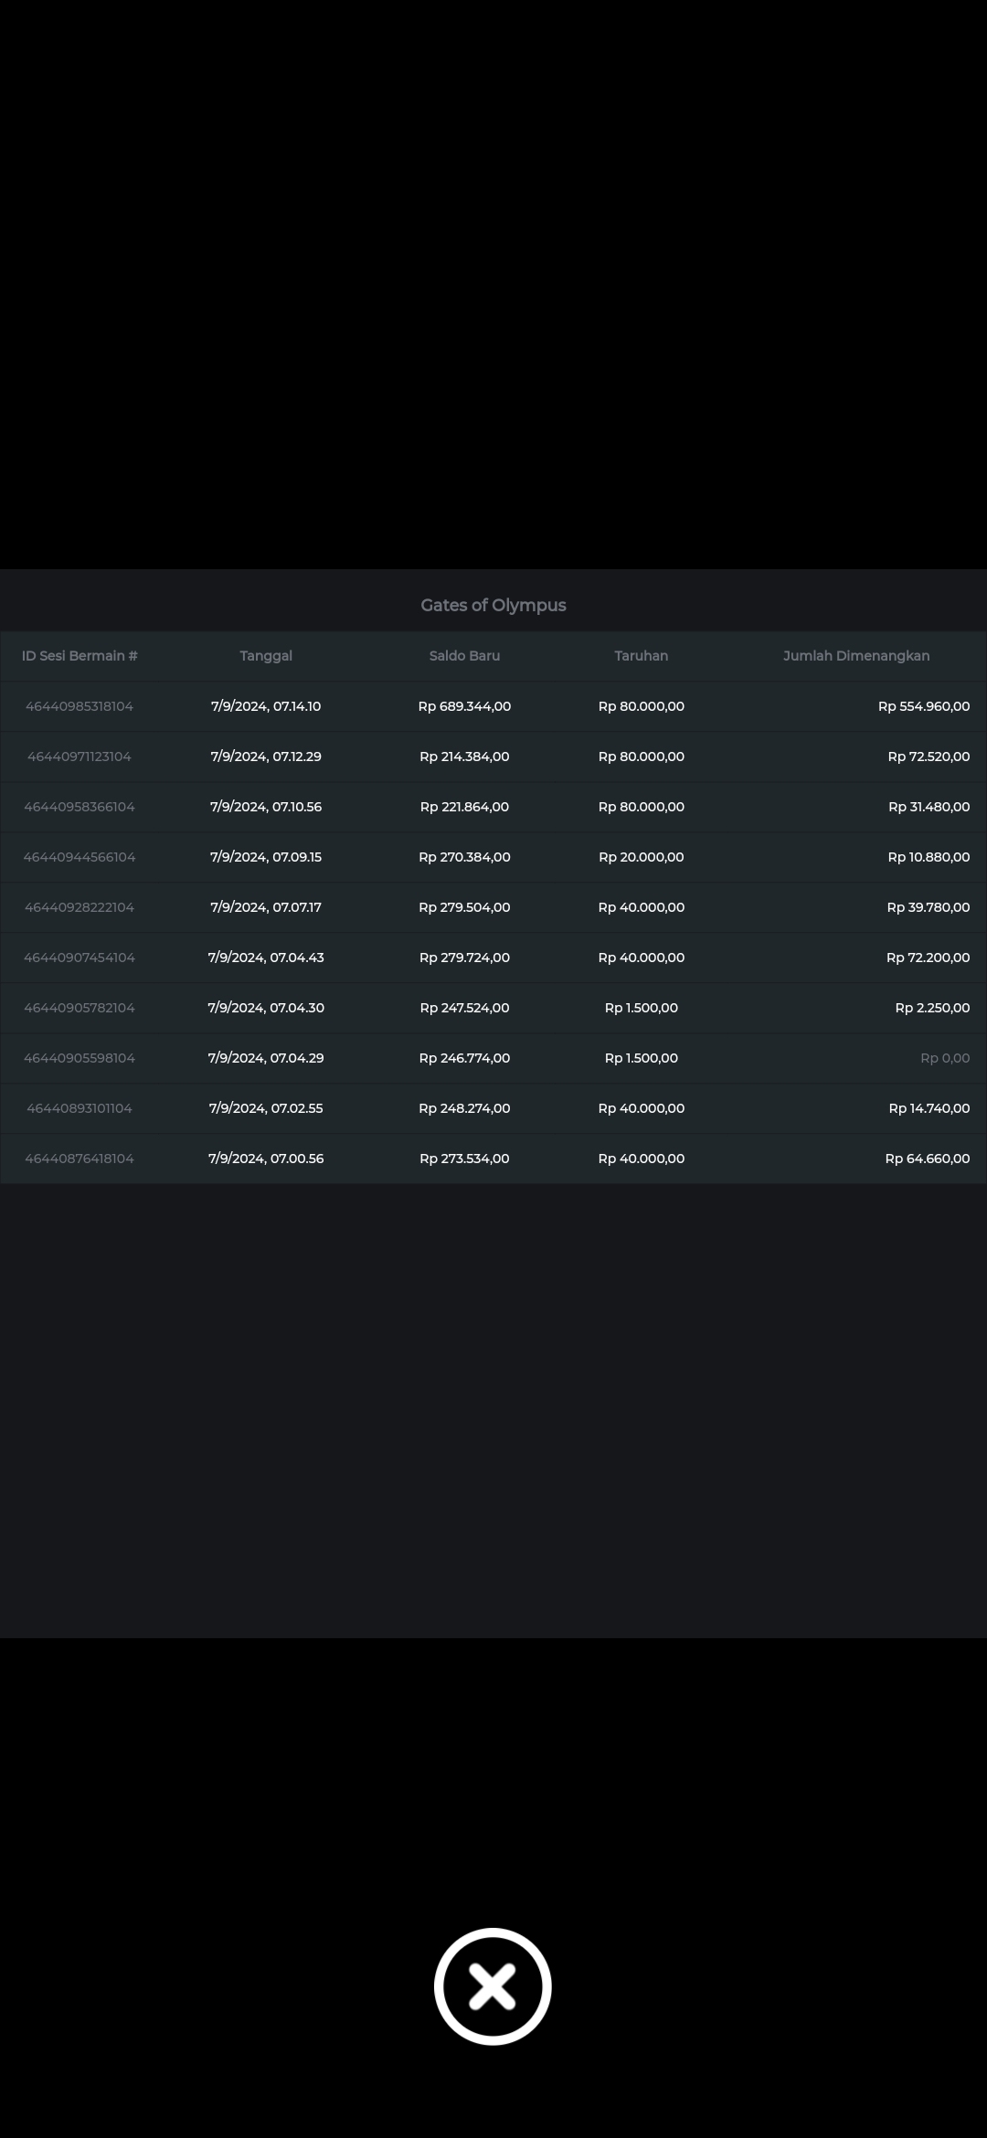Select win amount Rp 31.480,00
This screenshot has height=2138, width=987.
929,807
